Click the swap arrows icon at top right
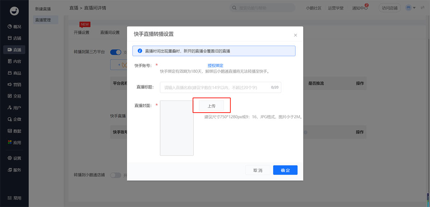This screenshot has width=430, height=207. click(x=422, y=8)
